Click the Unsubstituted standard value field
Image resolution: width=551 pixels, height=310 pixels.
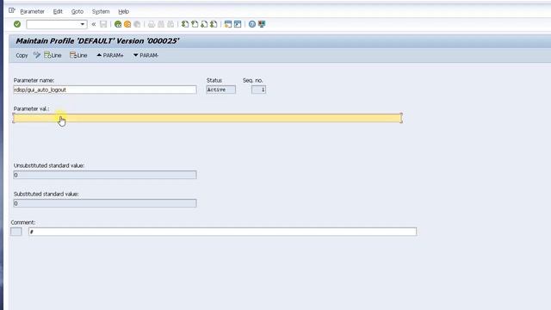pyautogui.click(x=105, y=175)
